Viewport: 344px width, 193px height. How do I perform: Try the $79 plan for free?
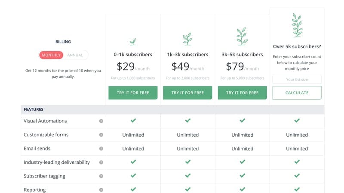[242, 93]
